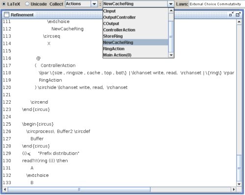Click \end{circus} on line 123
Viewport: 245px width, 195px height.
(x=36, y=110)
